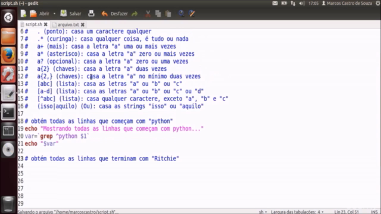Click the a* (asterisco) comment line
This screenshot has width=381, height=214.
pos(110,54)
